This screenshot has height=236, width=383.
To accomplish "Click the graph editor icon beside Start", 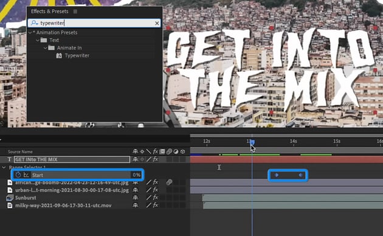I will 26,175.
